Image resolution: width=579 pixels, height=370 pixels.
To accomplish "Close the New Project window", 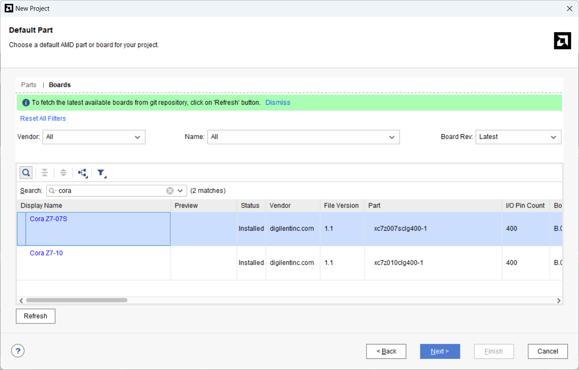I will tap(569, 9).
